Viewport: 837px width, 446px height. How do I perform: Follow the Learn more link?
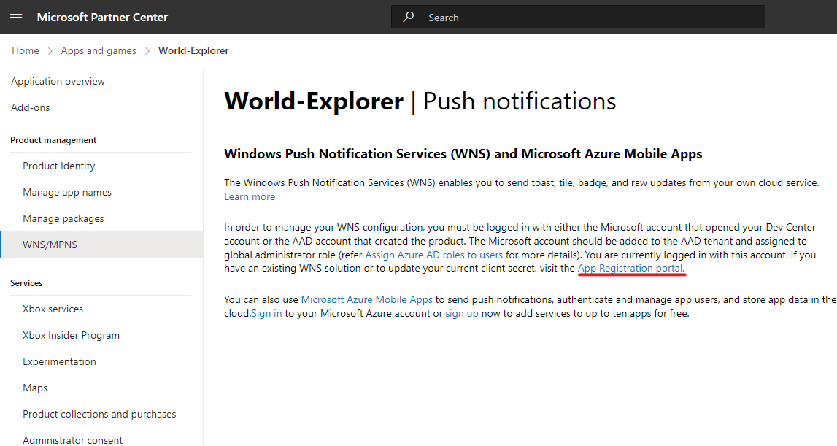click(250, 196)
